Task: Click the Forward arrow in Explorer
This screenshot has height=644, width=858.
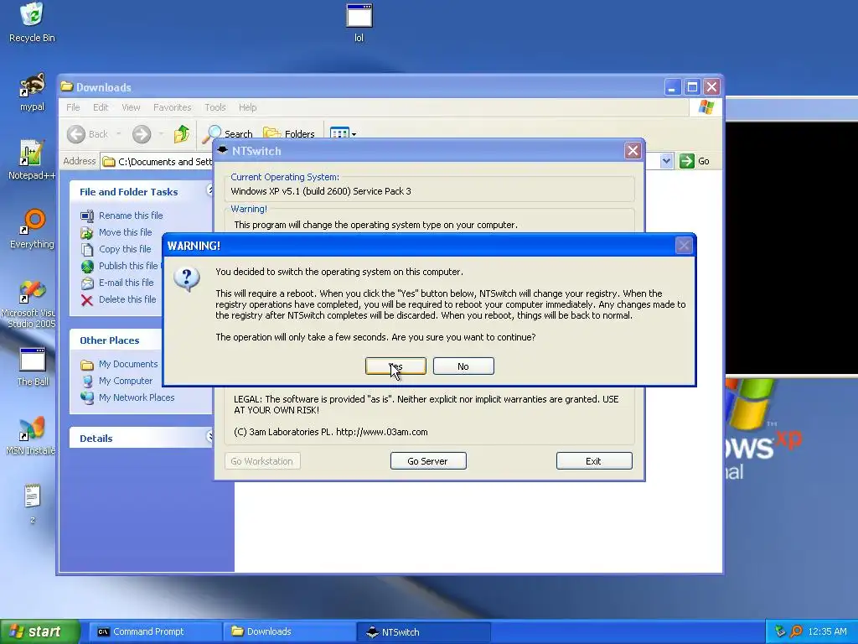Action: pos(142,134)
